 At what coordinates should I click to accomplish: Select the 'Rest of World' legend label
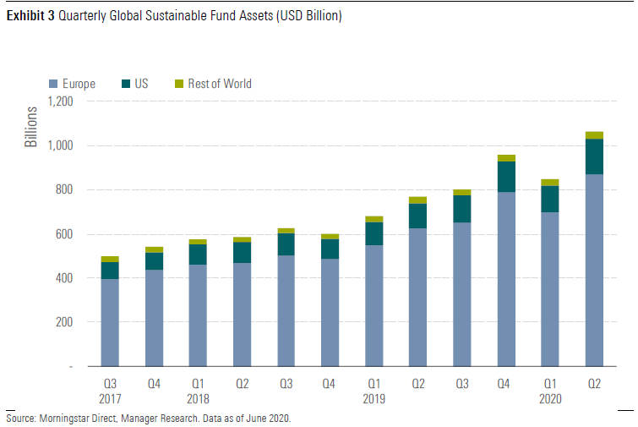click(x=220, y=84)
